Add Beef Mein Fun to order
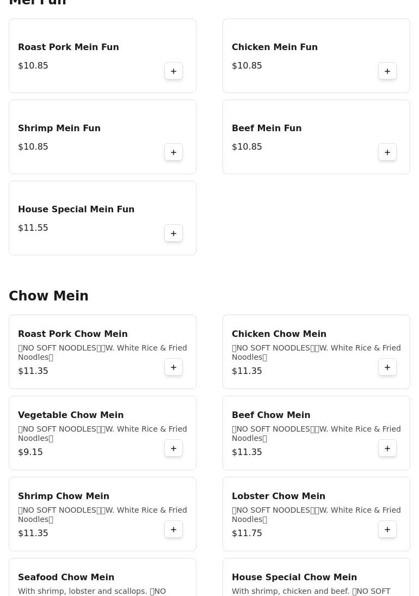Viewport: 419px width, 596px height. click(x=387, y=152)
